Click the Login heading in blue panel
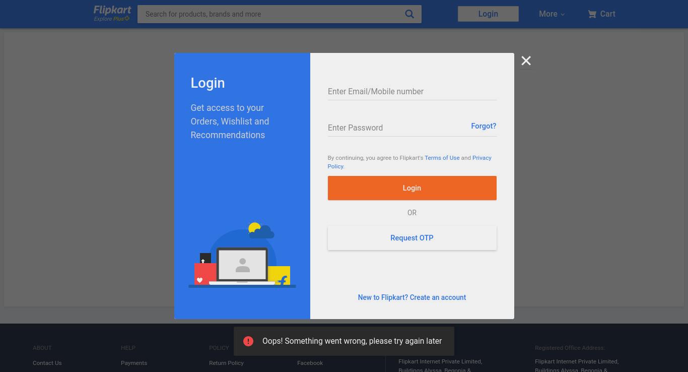The height and width of the screenshot is (372, 688). (208, 83)
